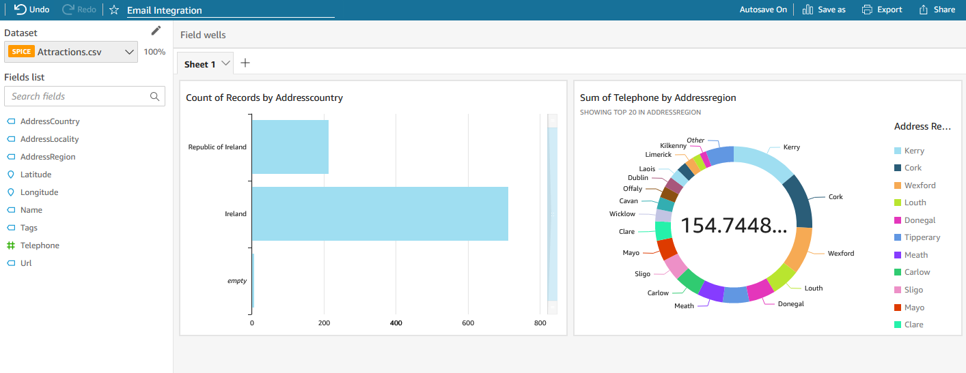Toggle Autosave On setting

763,10
